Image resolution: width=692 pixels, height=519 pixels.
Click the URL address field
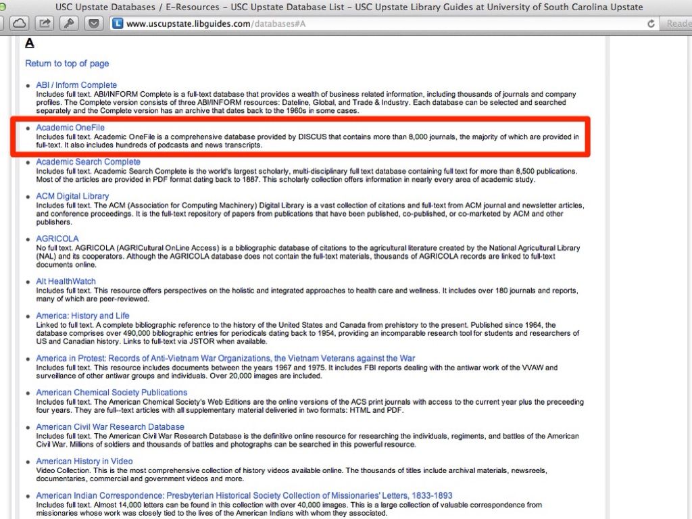coord(378,24)
